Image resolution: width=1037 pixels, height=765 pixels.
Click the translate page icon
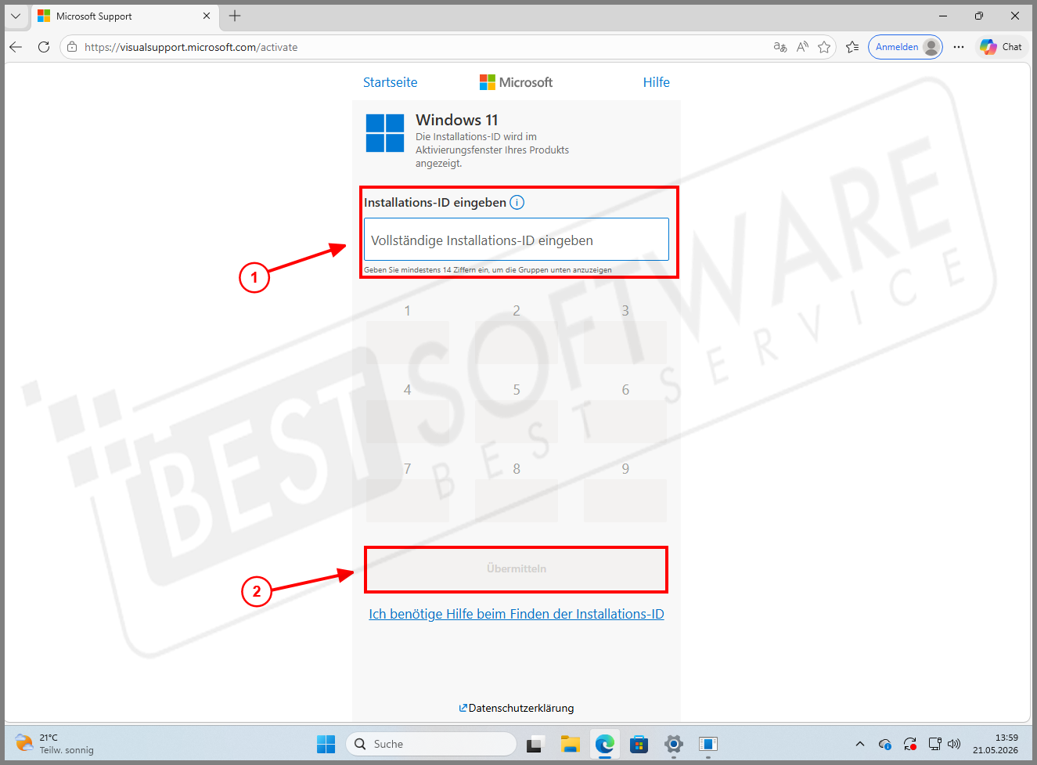point(780,47)
